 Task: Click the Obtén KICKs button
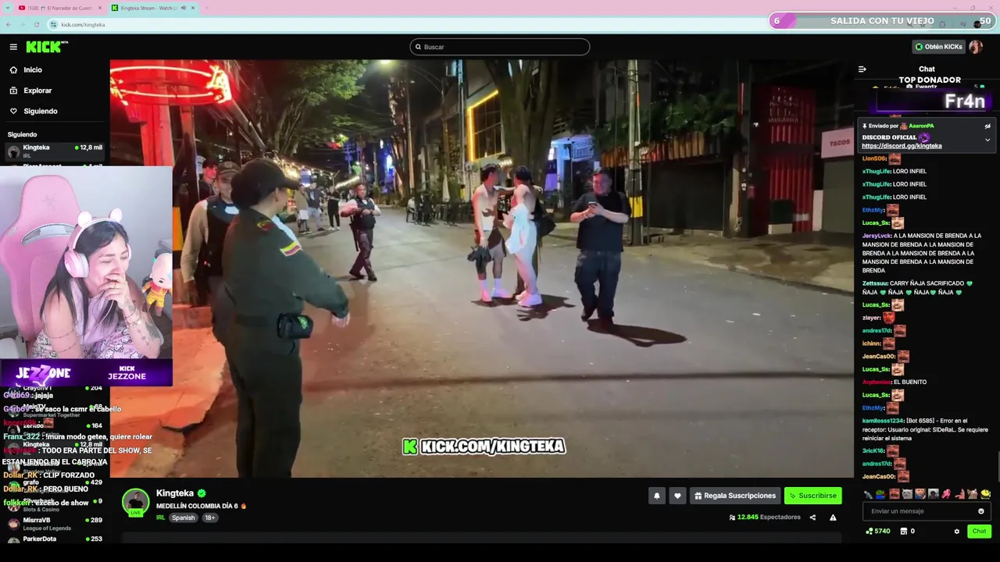click(938, 47)
